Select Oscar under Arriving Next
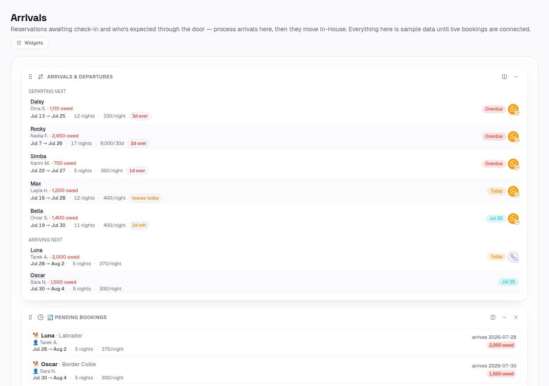This screenshot has height=386, width=549. (x=38, y=275)
